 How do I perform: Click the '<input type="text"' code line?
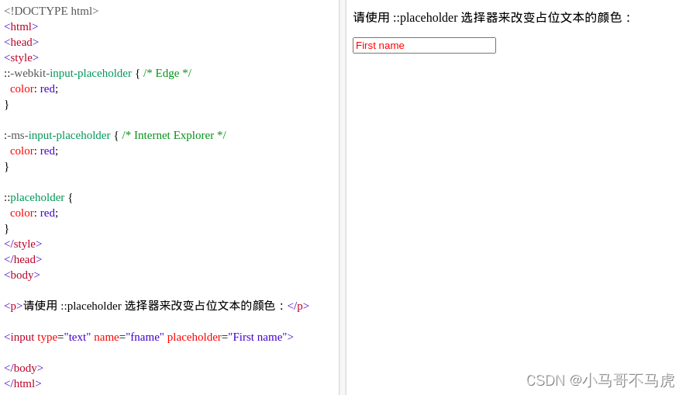(x=149, y=338)
